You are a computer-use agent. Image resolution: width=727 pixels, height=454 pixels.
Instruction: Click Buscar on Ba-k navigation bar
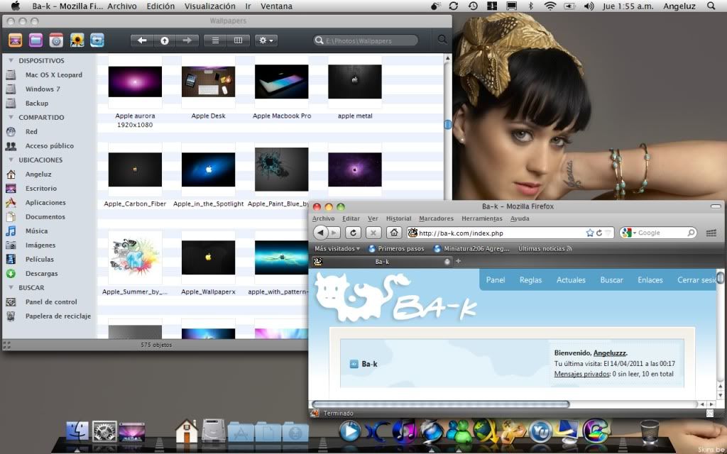click(611, 279)
